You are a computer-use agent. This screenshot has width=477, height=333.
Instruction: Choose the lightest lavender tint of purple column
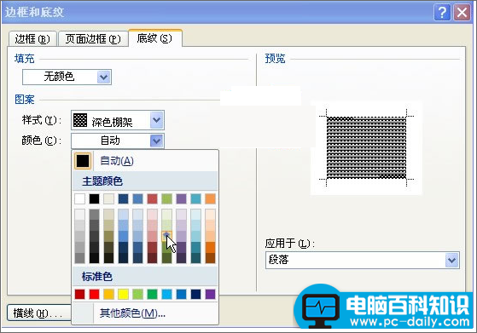(x=181, y=215)
